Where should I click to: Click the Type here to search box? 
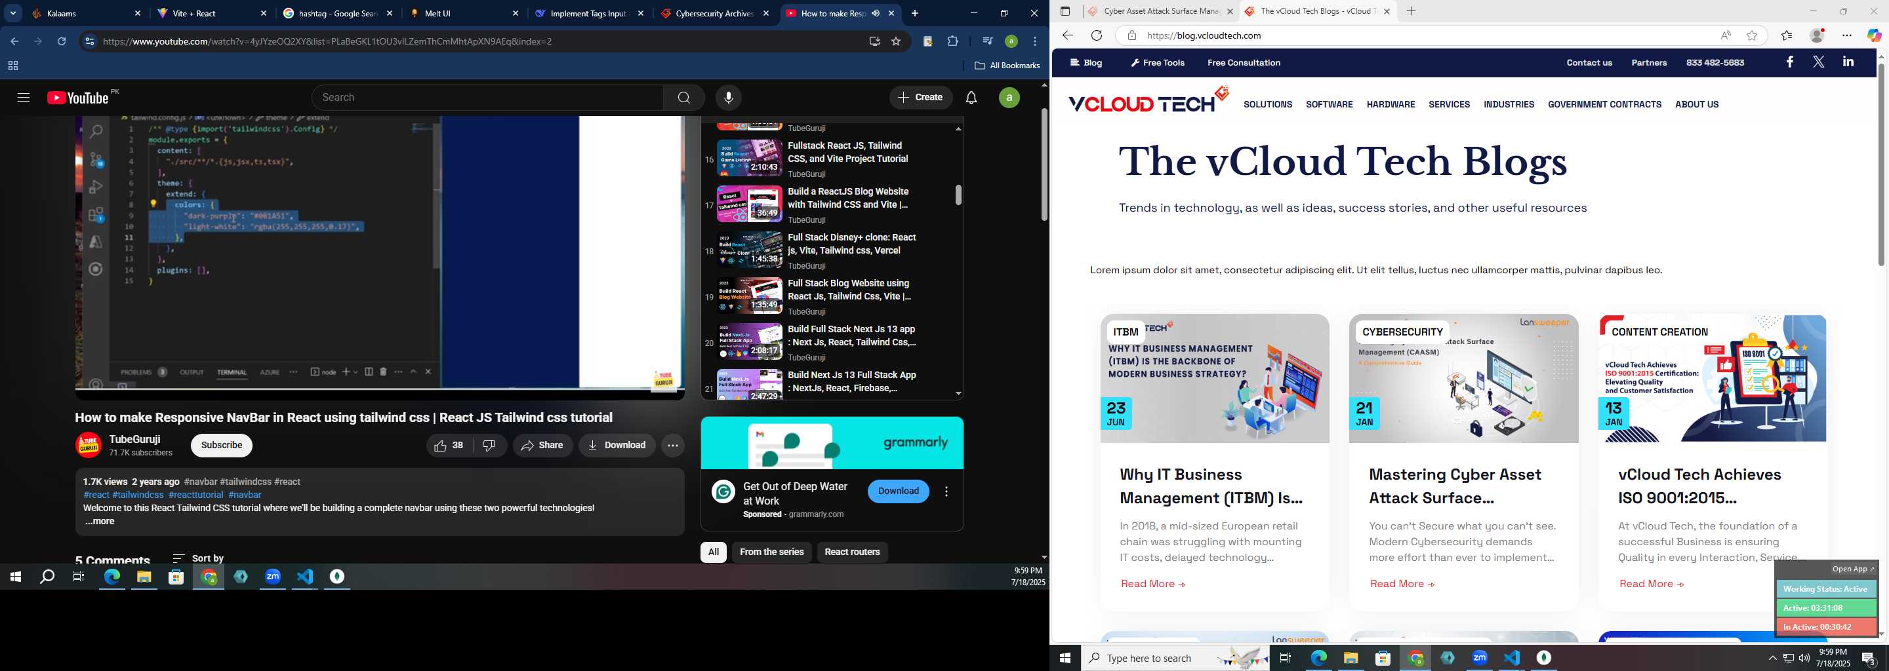tap(1175, 659)
